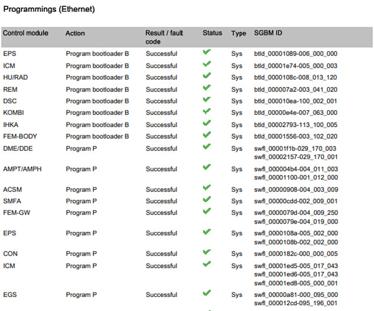This screenshot has height=311, width=374.
Task: Click the green checkmark for SMFA
Action: pos(207,200)
